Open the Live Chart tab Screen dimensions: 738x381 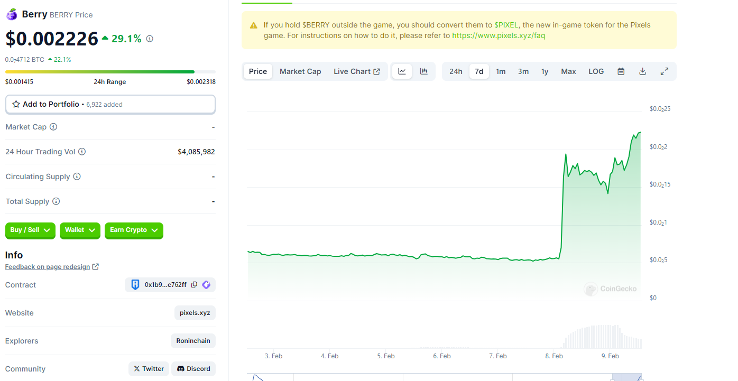pos(356,71)
